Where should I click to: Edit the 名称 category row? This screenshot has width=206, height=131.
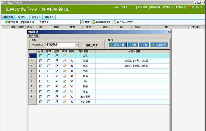pyautogui.click(x=64, y=56)
